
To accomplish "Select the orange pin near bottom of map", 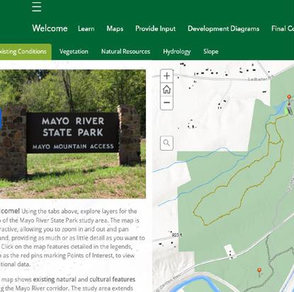I will click(x=259, y=271).
